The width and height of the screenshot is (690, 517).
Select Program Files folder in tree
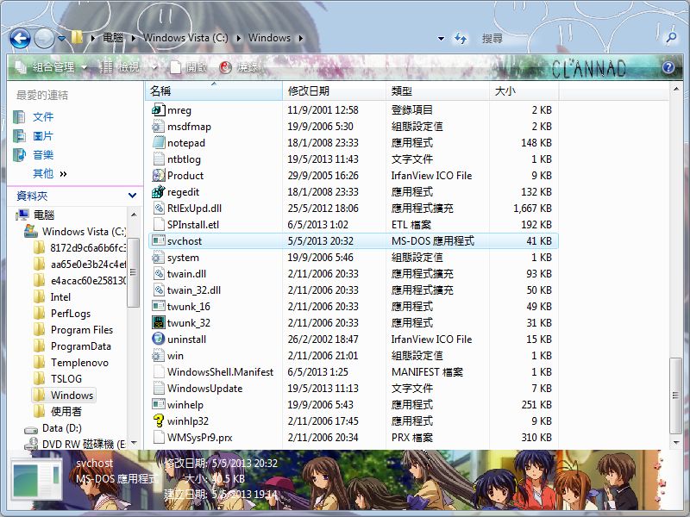coord(81,330)
